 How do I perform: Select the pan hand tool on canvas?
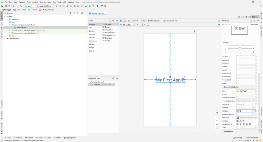pyautogui.click(x=217, y=112)
